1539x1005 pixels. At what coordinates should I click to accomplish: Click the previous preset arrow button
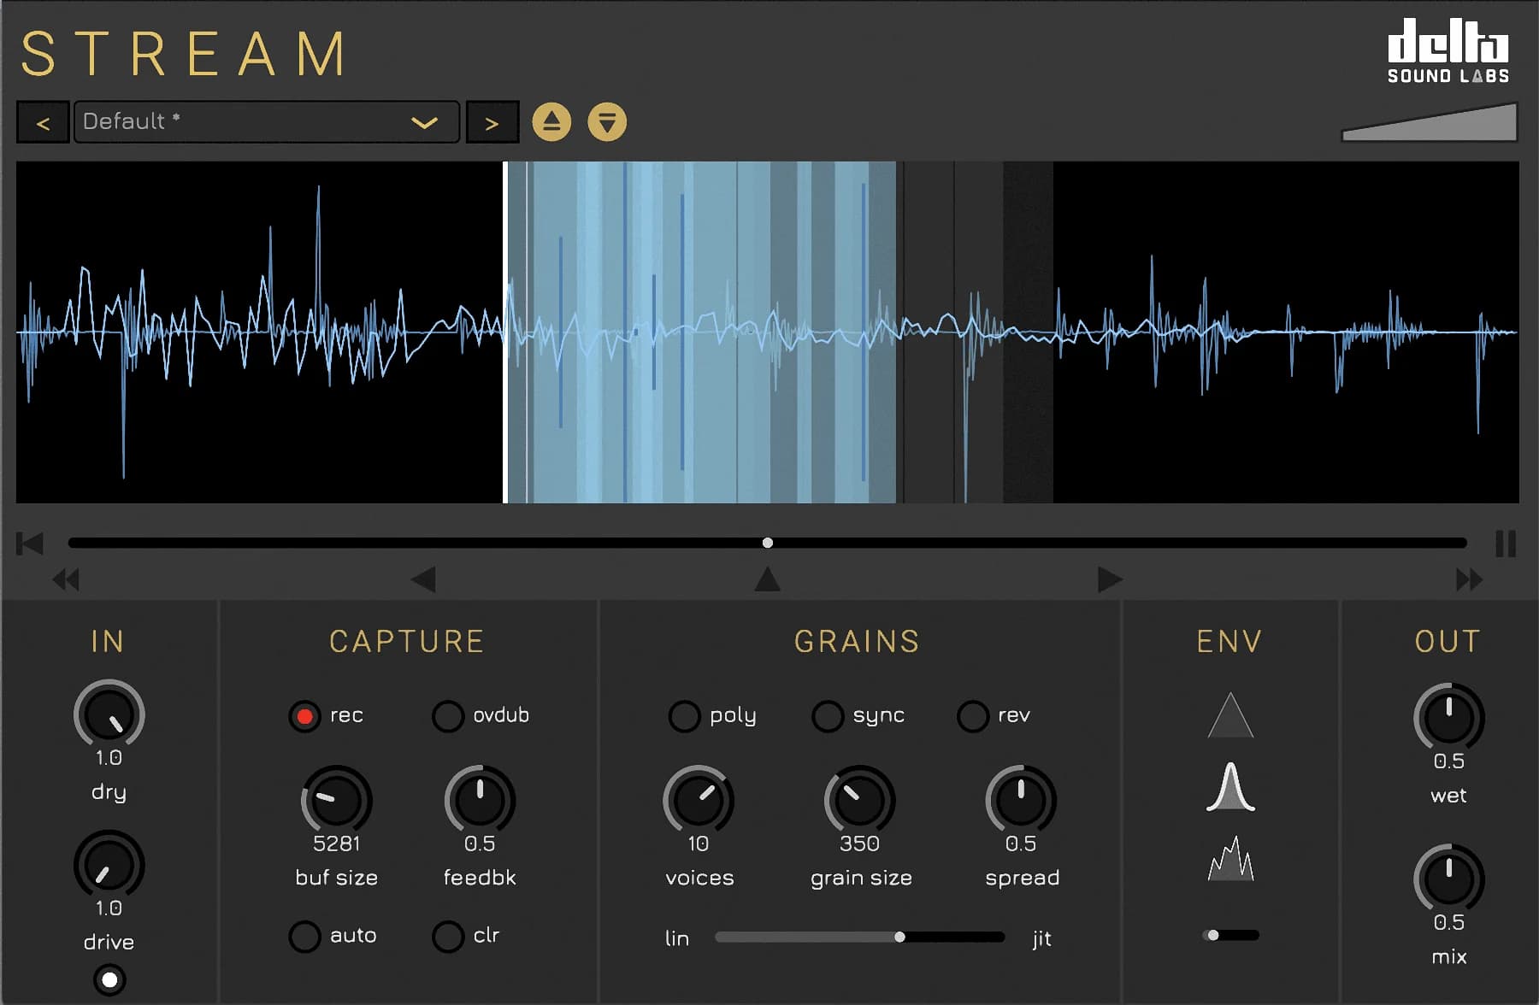(x=43, y=121)
